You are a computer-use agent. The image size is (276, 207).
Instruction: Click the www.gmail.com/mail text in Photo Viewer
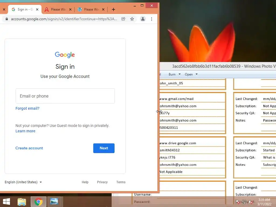(176, 99)
